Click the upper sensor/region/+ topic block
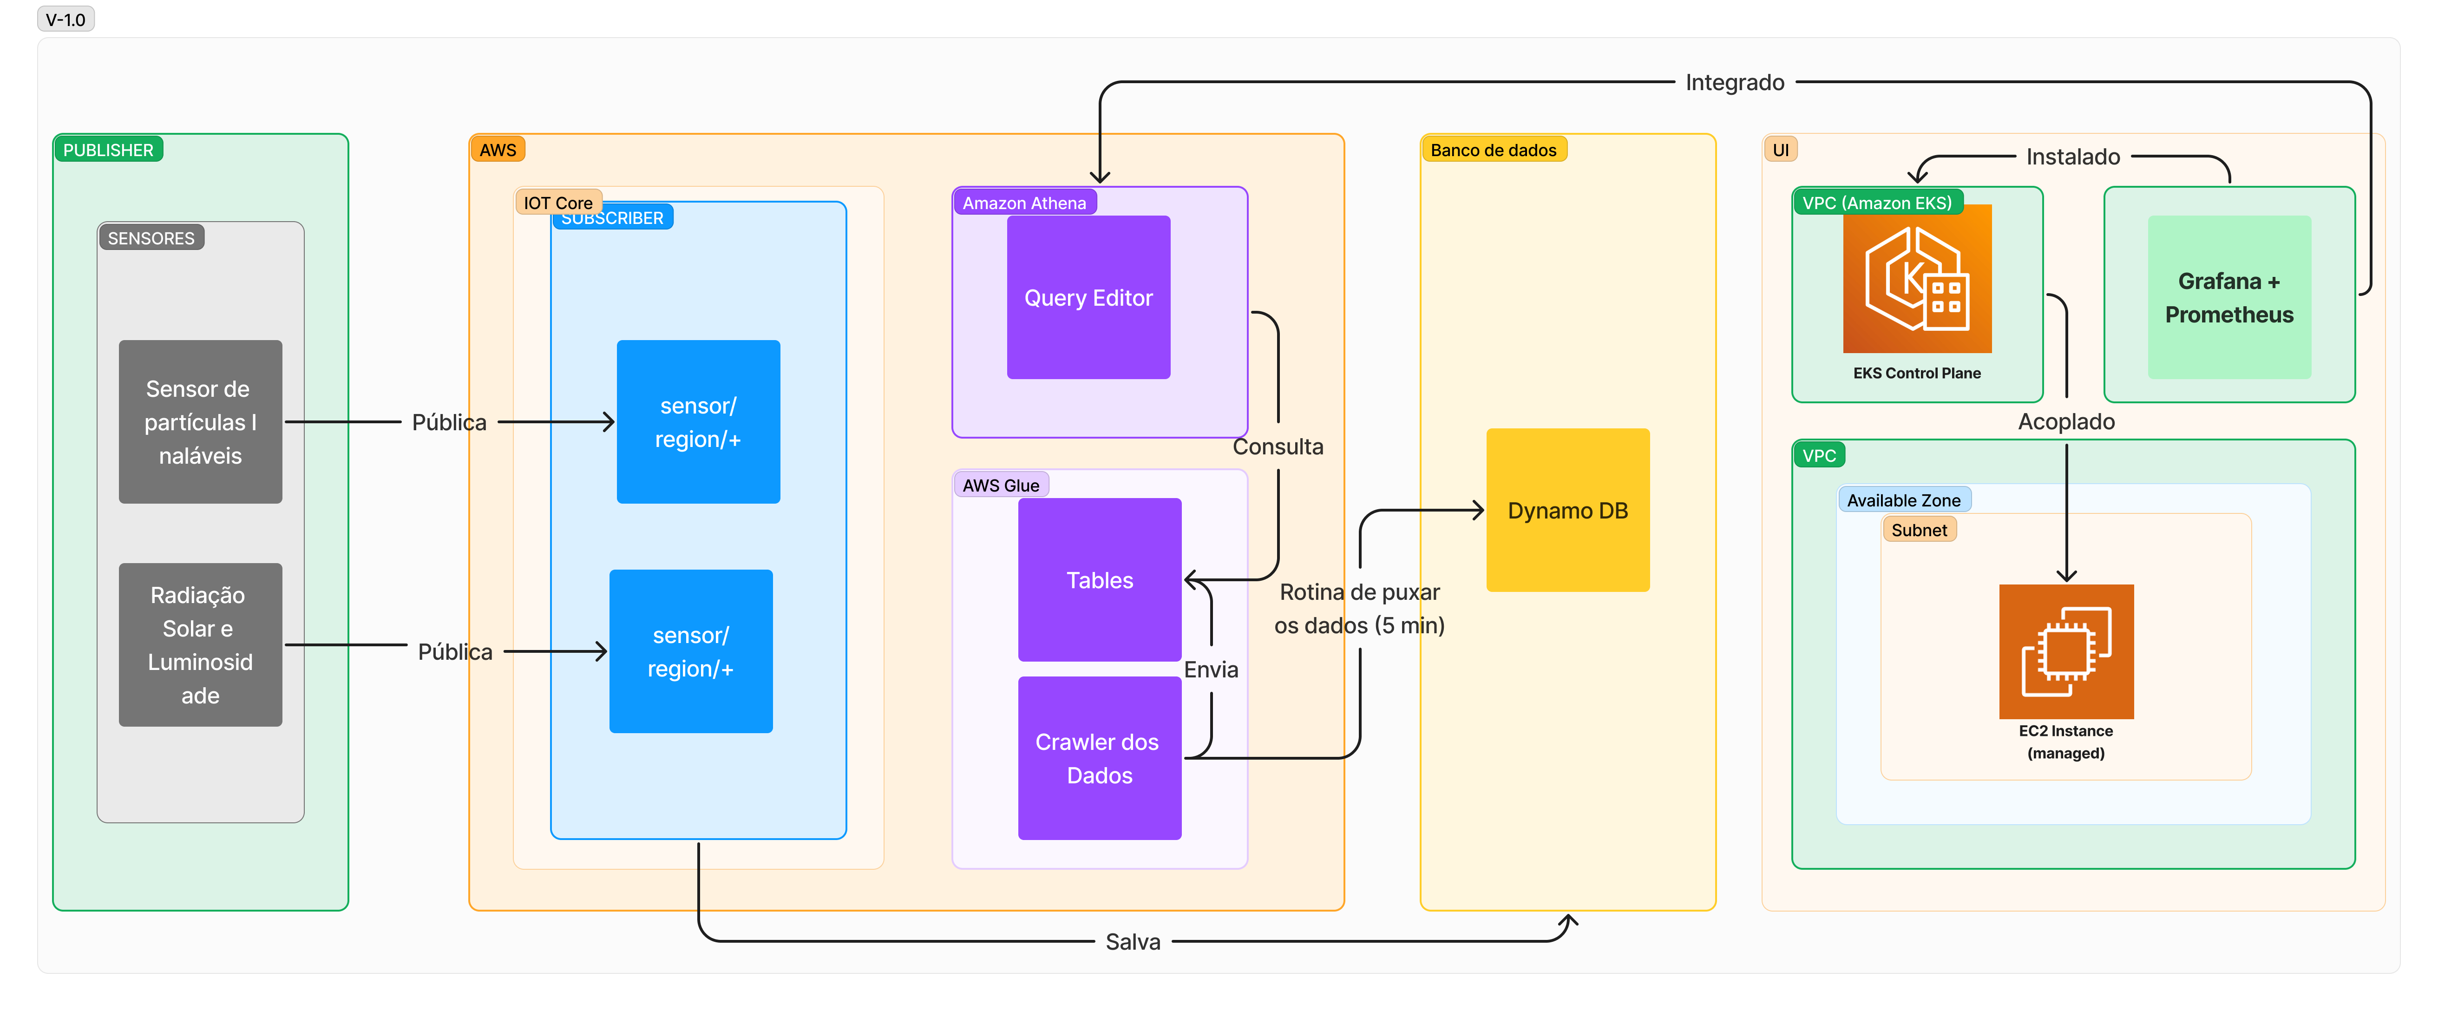Image resolution: width=2438 pixels, height=1011 pixels. pyautogui.click(x=699, y=421)
